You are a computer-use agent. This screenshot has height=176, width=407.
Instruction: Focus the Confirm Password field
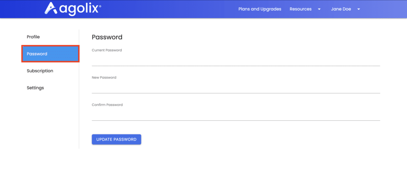pos(236,114)
